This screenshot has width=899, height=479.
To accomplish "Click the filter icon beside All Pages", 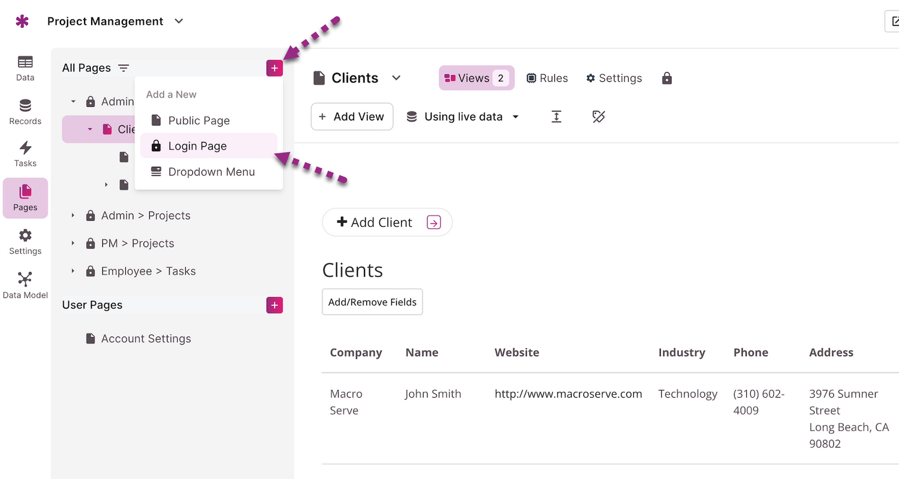I will click(123, 68).
